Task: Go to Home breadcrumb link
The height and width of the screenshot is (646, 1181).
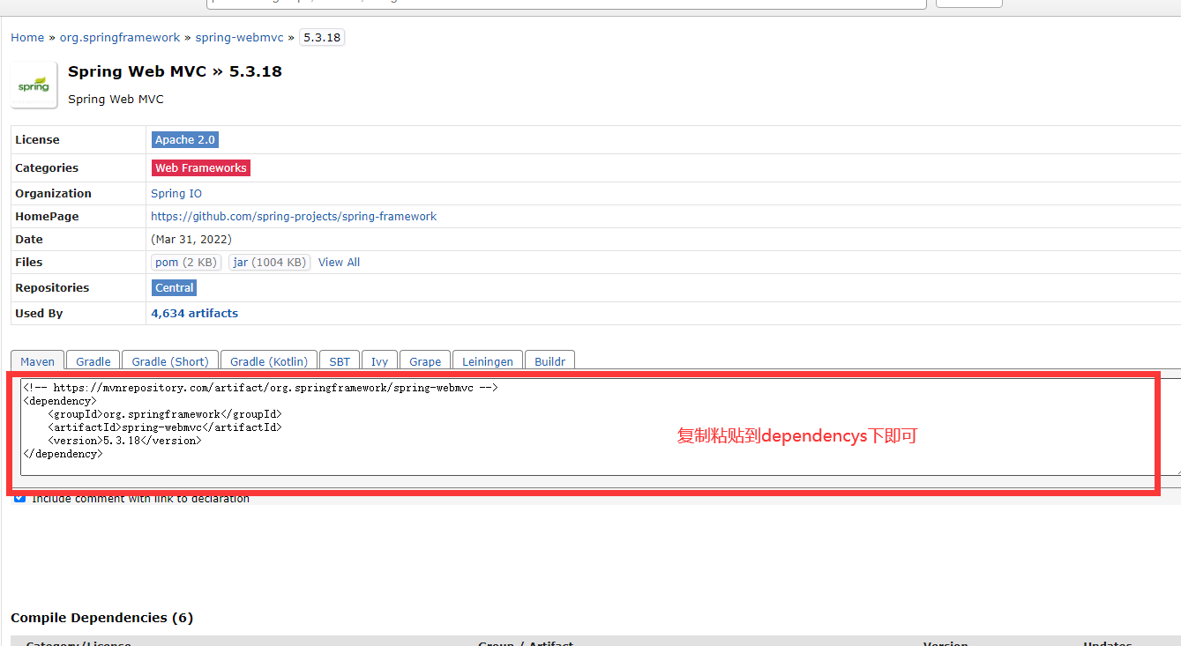Action: coord(27,37)
